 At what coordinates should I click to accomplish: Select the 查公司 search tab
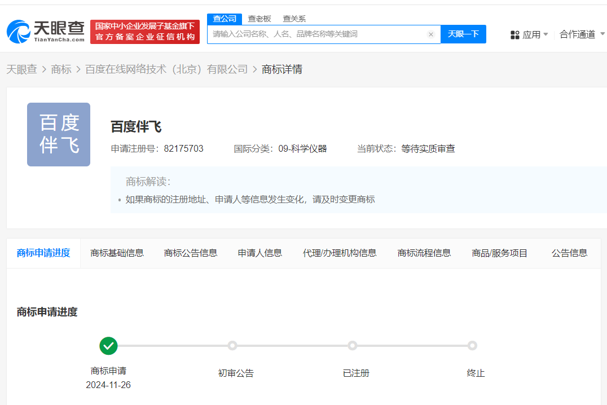(225, 19)
